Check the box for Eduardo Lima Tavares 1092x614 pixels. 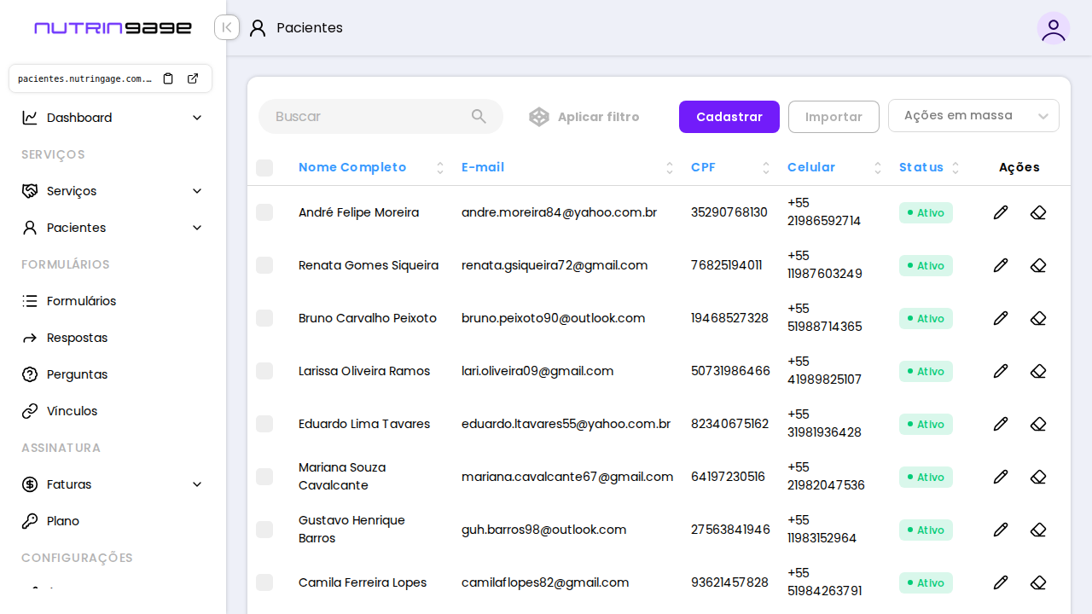(264, 424)
